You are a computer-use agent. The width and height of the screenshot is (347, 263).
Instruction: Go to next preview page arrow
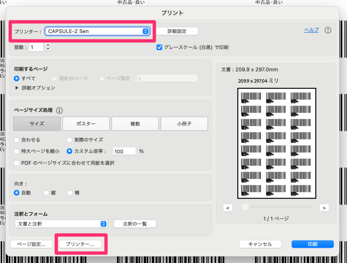click(x=324, y=208)
